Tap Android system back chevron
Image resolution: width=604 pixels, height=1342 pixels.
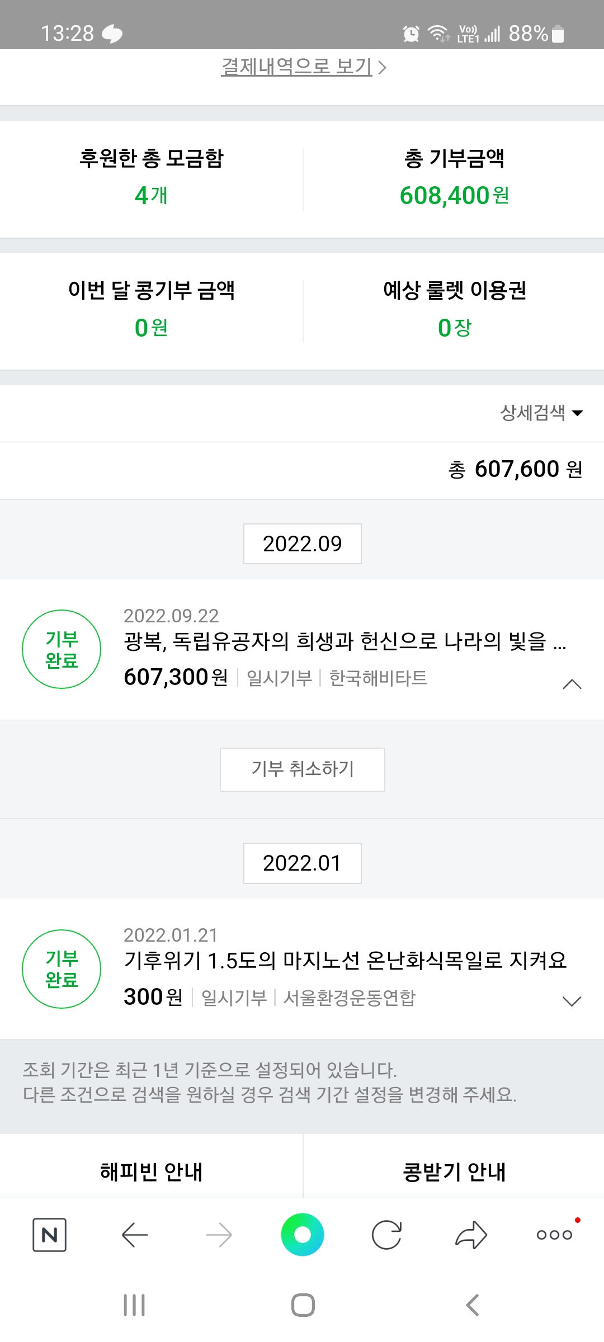(473, 1305)
